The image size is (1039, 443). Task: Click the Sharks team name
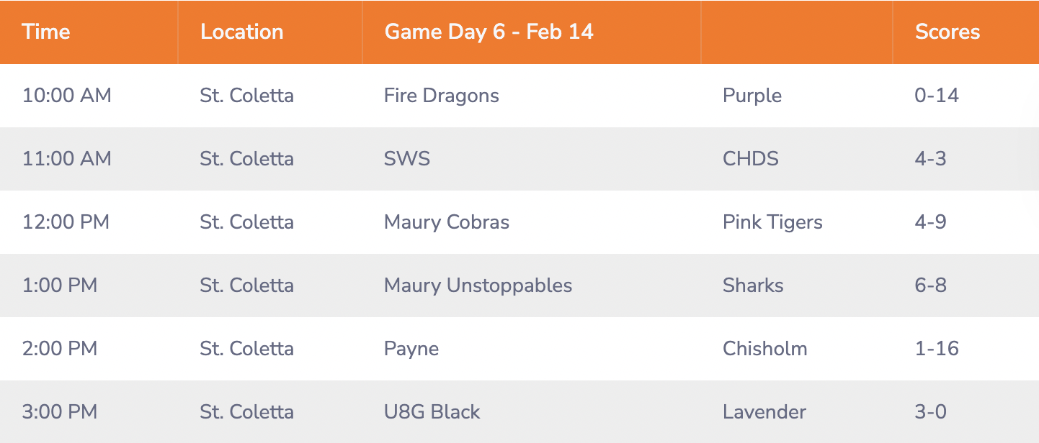752,286
